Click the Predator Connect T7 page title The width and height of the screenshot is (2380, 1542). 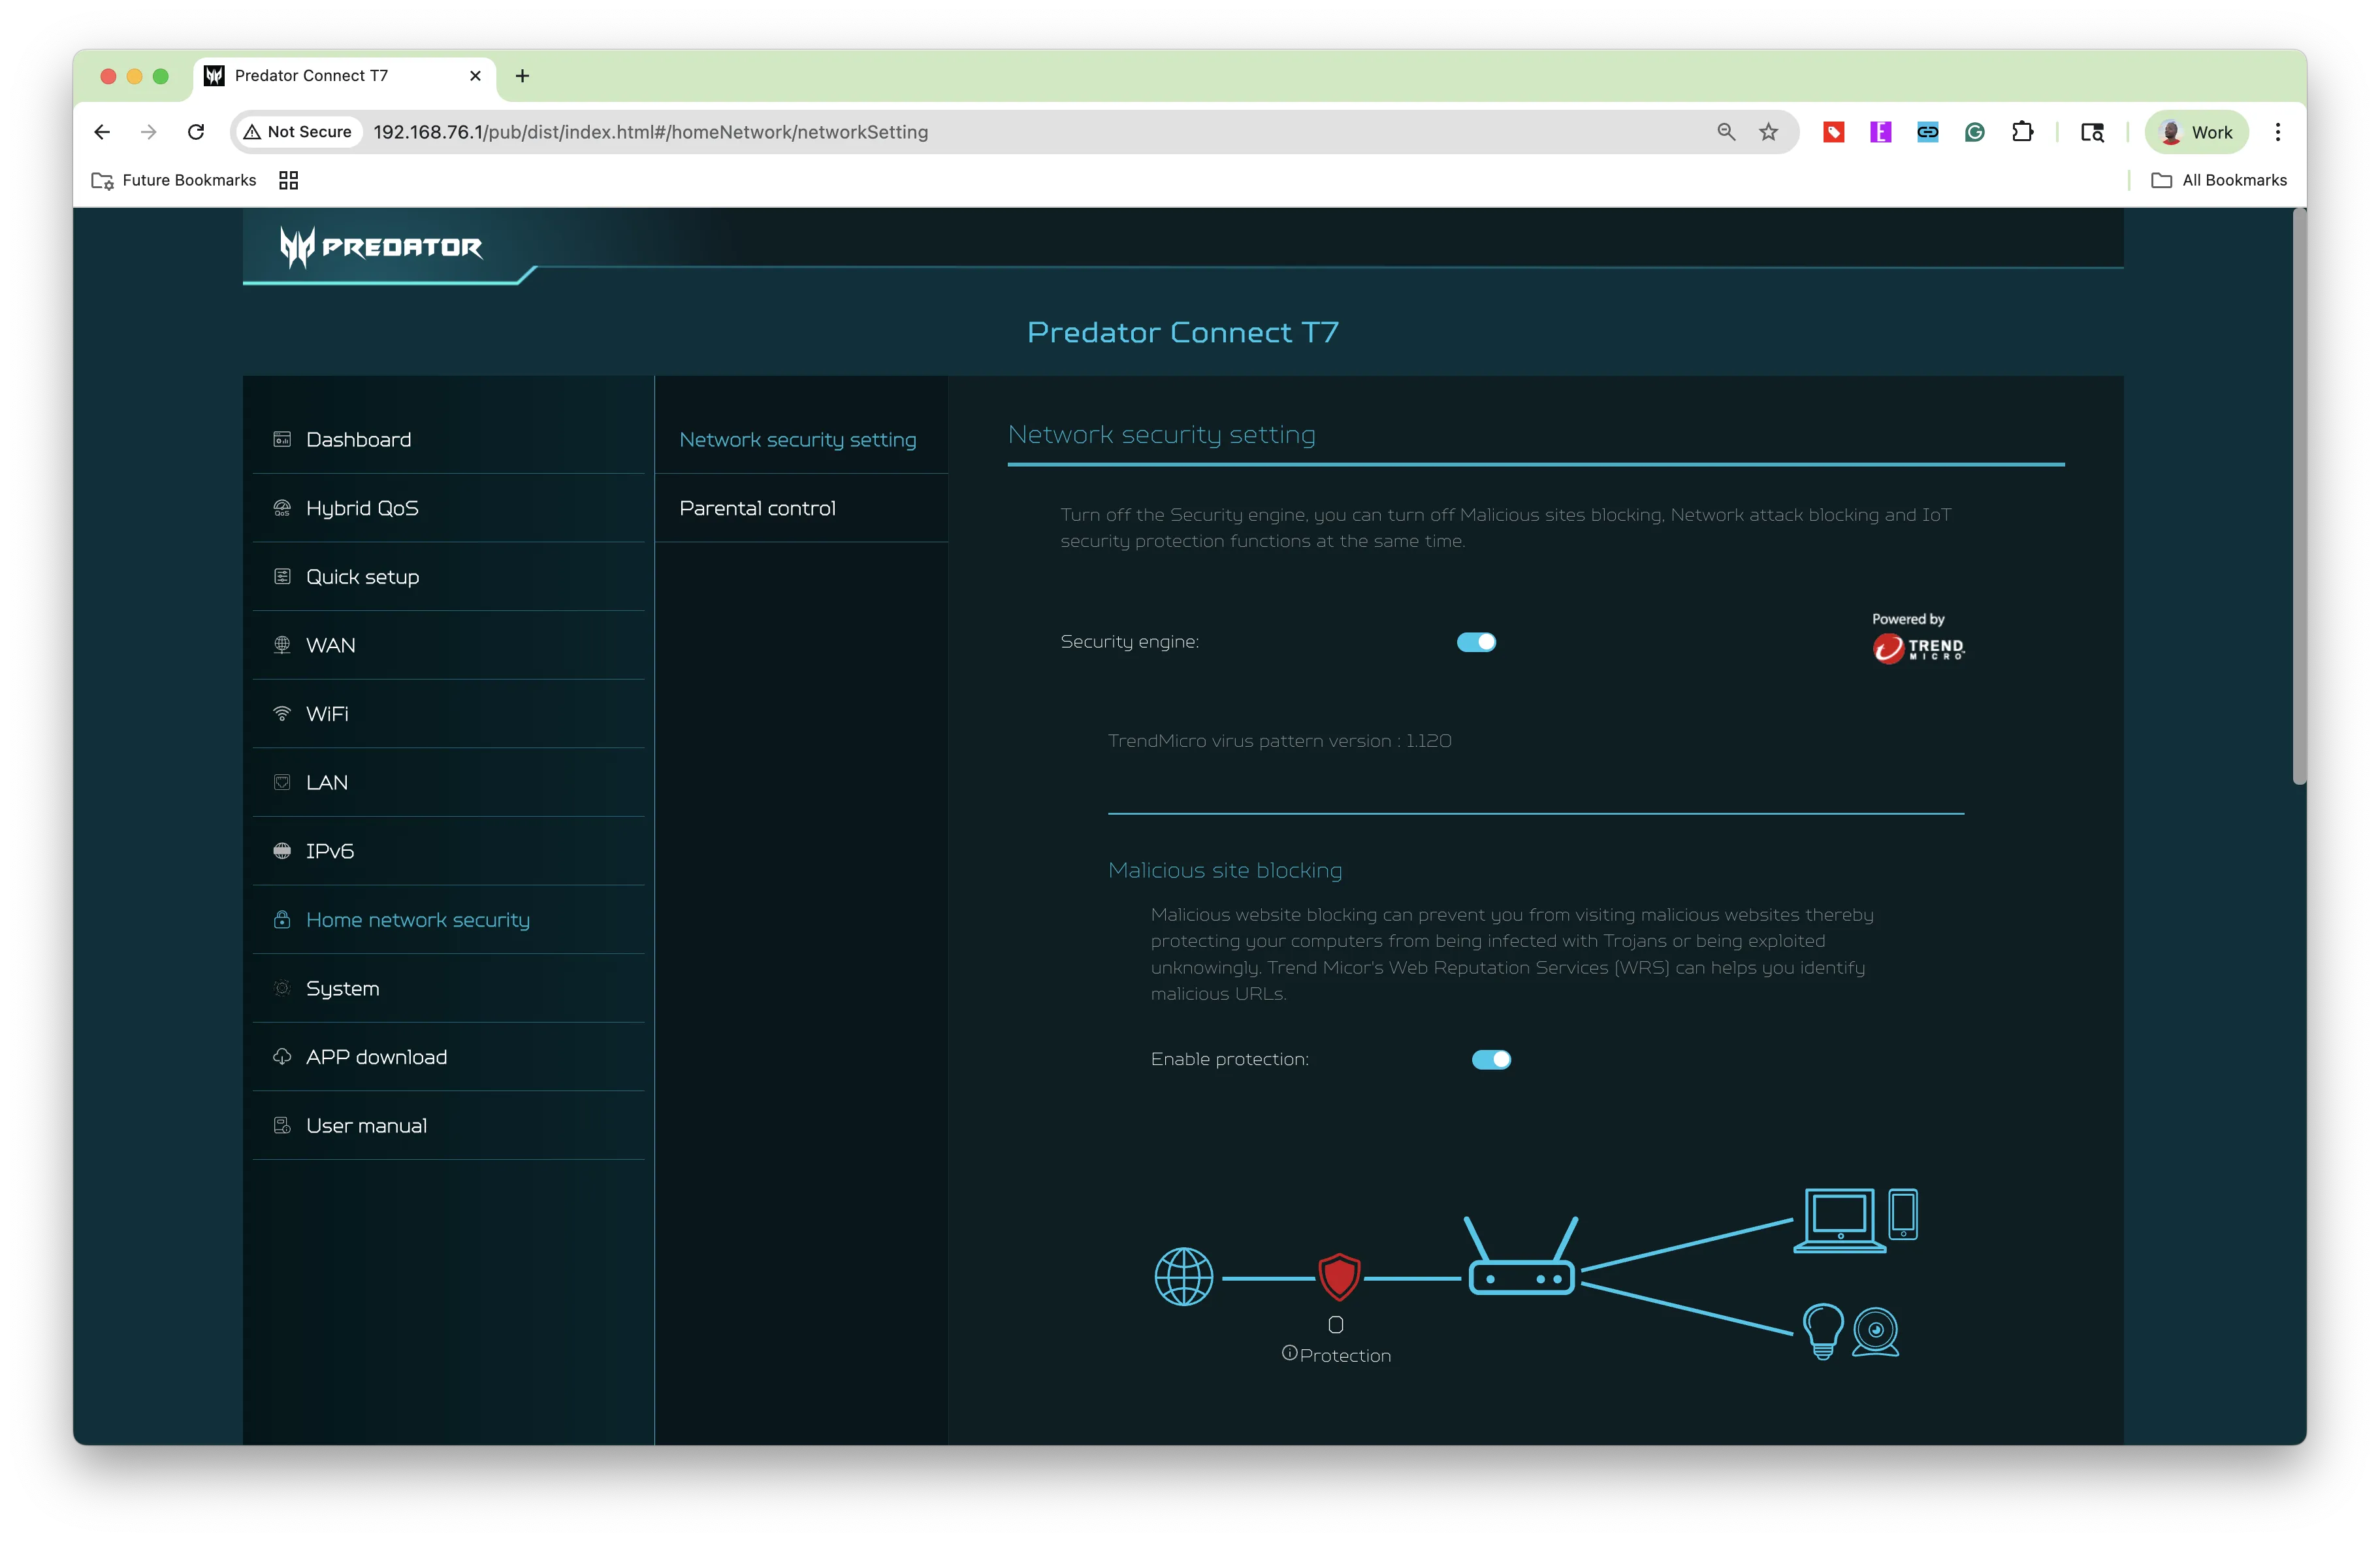1183,332
